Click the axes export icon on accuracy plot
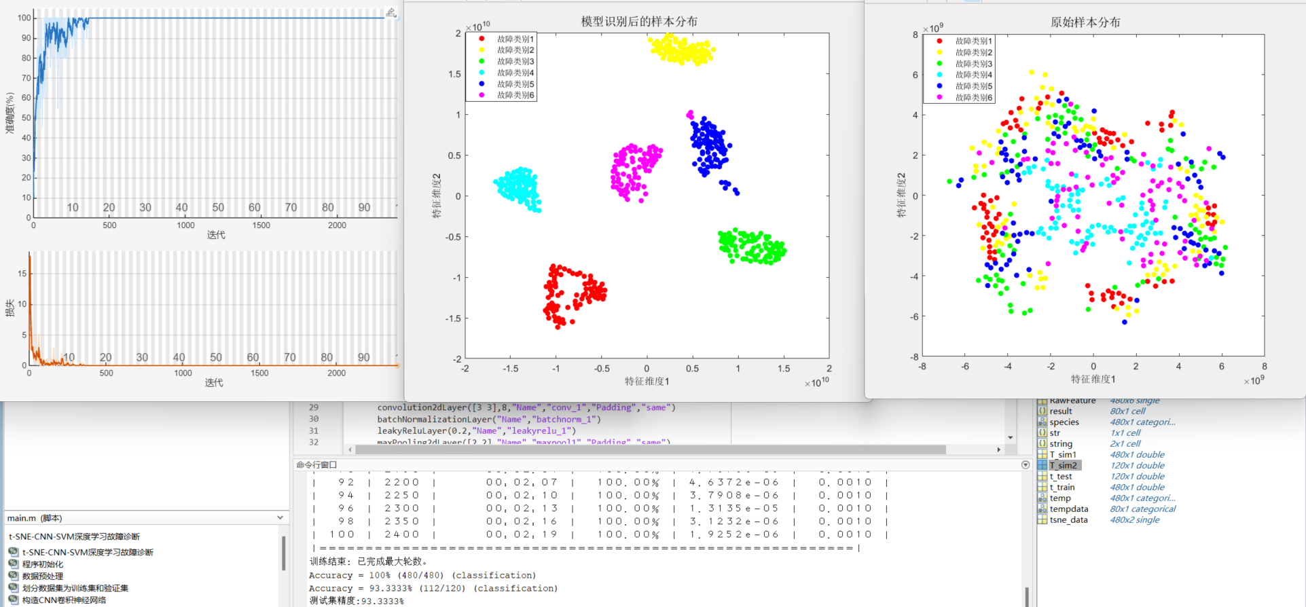The width and height of the screenshot is (1306, 607). 391,12
